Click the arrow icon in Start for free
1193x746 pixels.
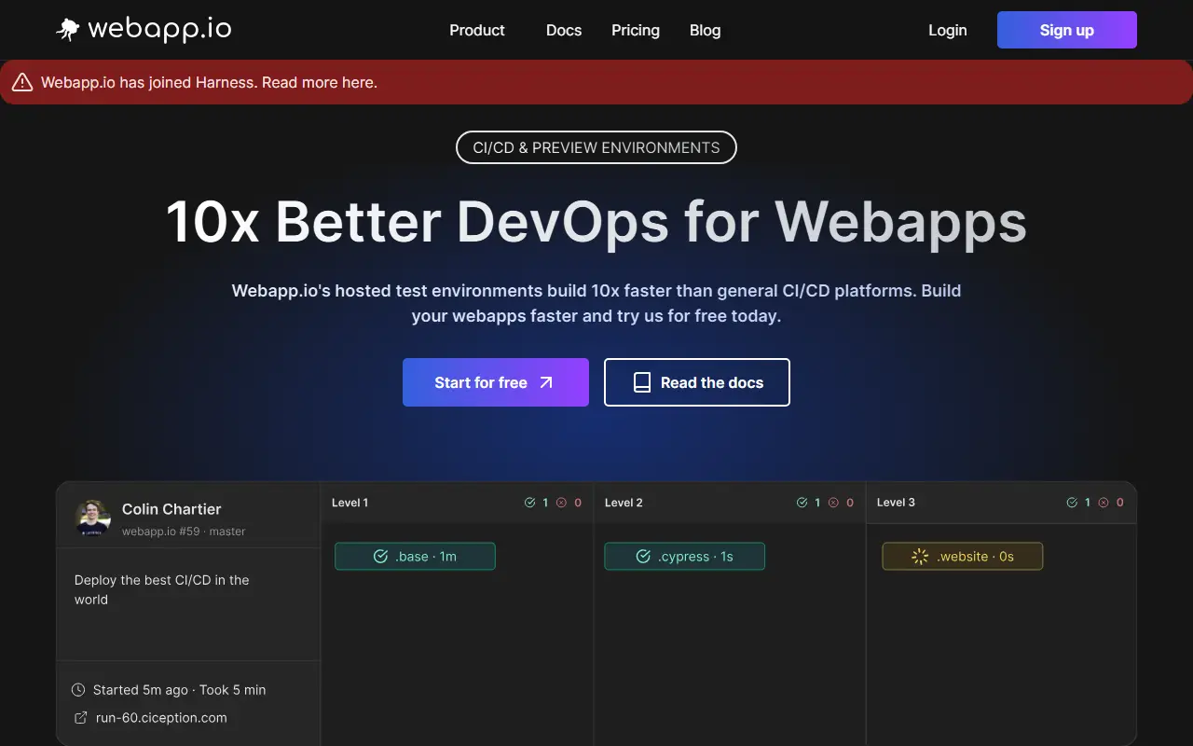point(546,382)
